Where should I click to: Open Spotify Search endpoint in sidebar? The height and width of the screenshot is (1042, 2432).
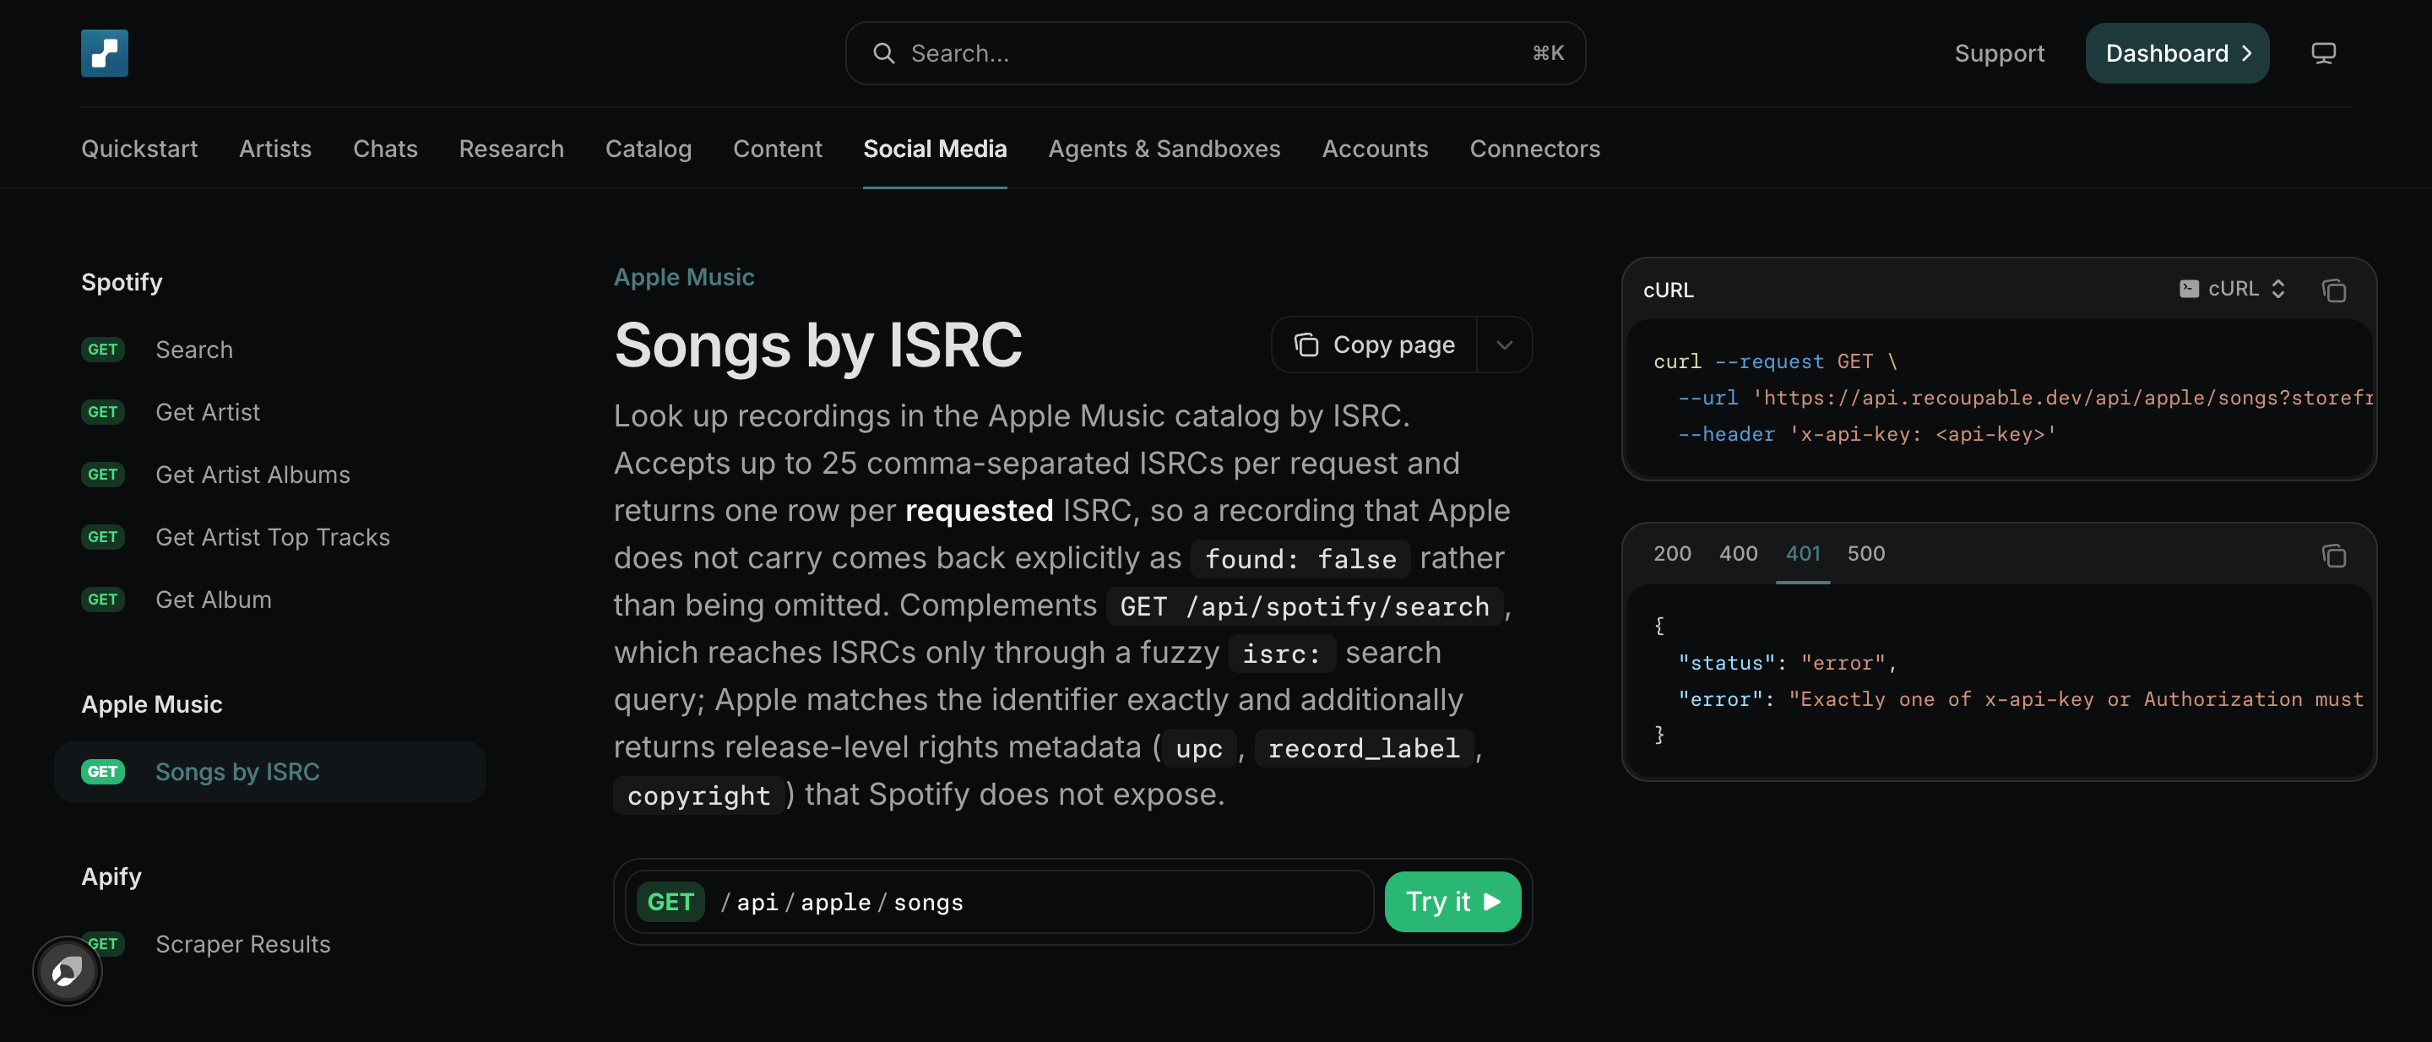coord(270,350)
